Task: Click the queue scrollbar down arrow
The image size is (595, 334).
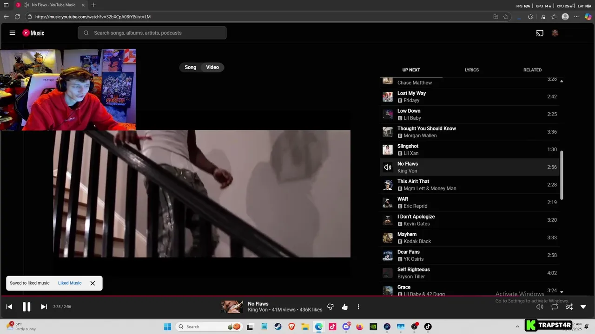Action: 562,292
